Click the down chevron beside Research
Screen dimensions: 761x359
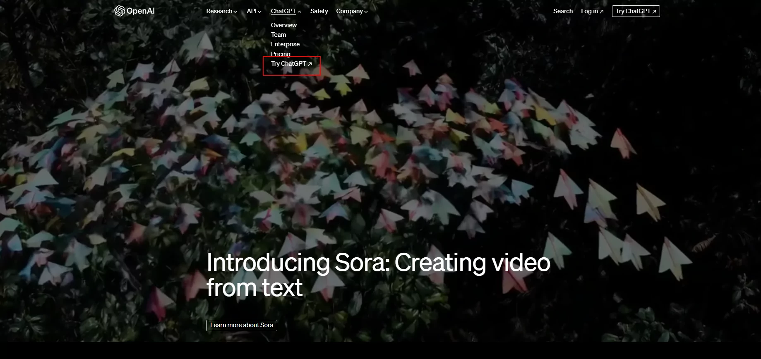pos(235,12)
